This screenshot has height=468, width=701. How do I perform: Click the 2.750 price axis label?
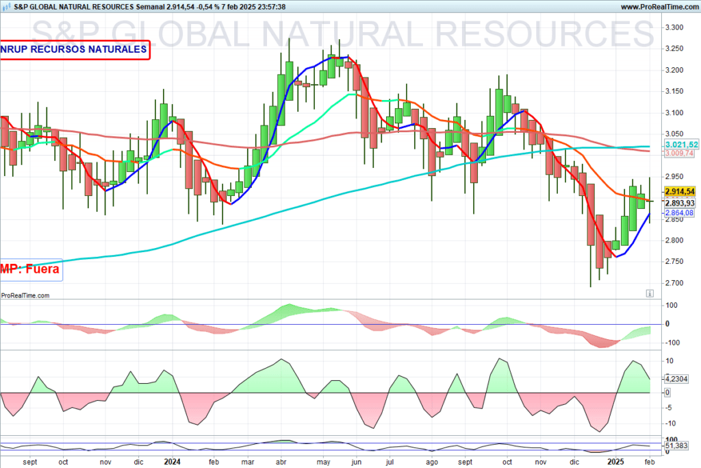coord(674,261)
